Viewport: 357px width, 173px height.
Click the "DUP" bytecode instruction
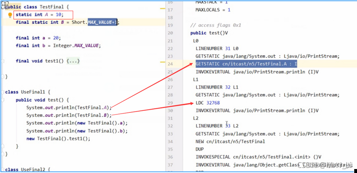click(x=200, y=149)
